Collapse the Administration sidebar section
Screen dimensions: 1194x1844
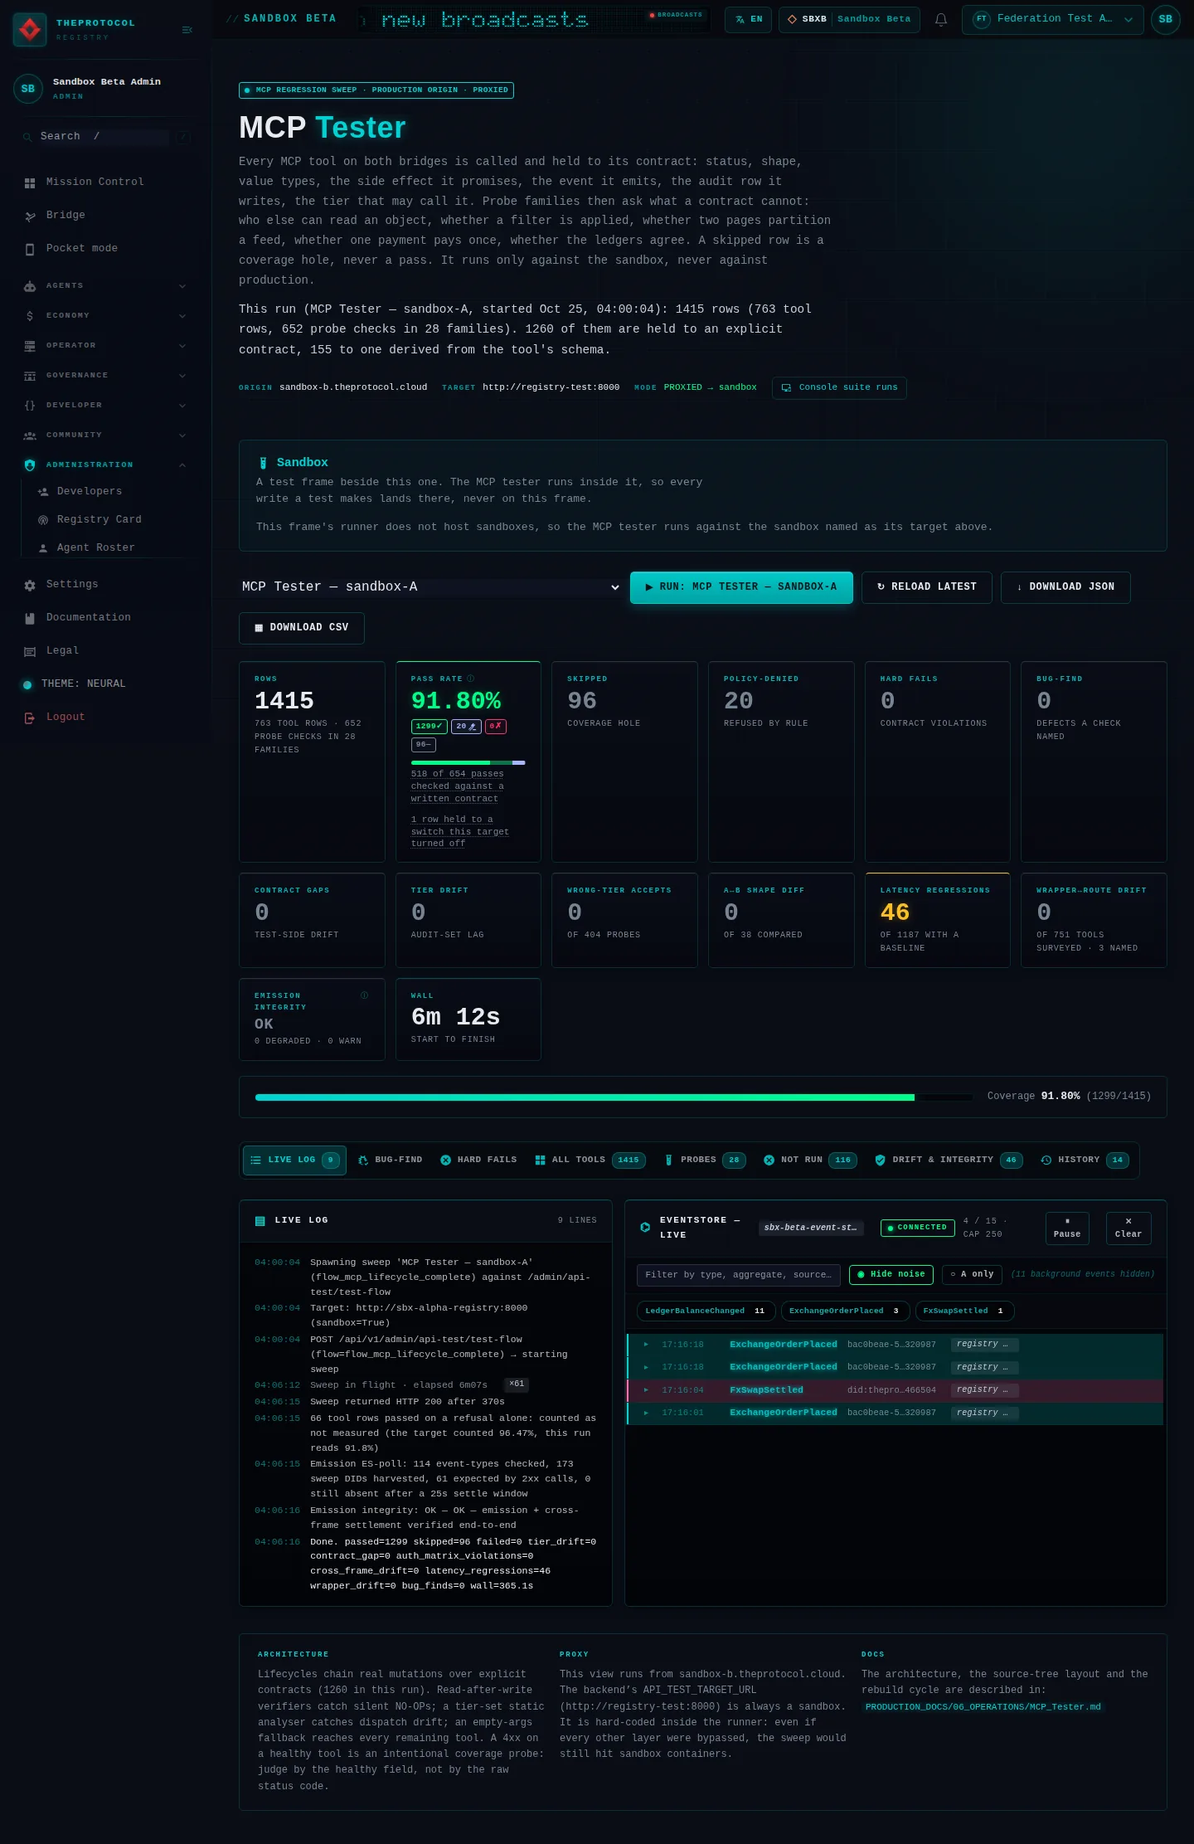(105, 465)
